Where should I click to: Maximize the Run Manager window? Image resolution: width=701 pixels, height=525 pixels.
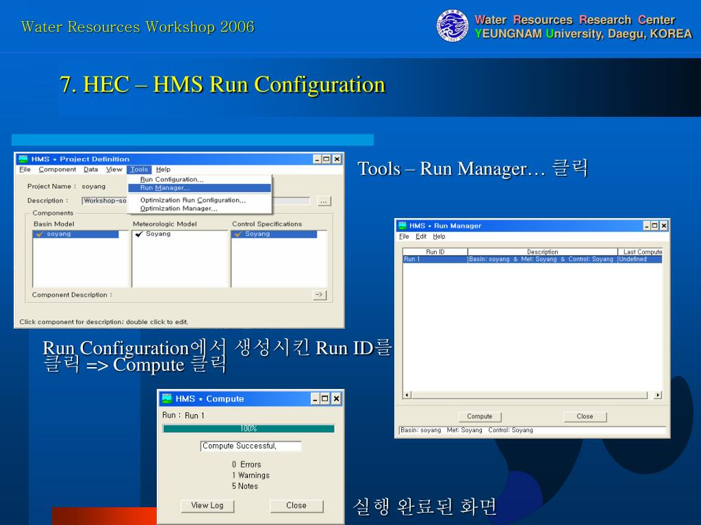click(x=655, y=226)
